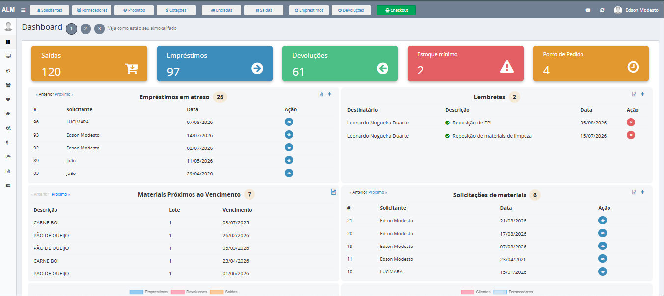Image resolution: width=664 pixels, height=296 pixels.
Task: Click Próximo in Solicitações de materiais
Action: [378, 193]
